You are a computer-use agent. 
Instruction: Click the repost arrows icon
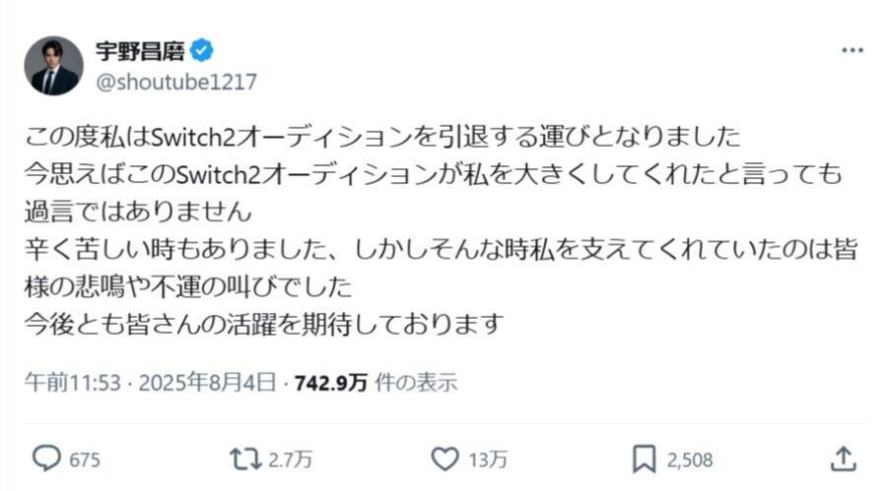(242, 458)
